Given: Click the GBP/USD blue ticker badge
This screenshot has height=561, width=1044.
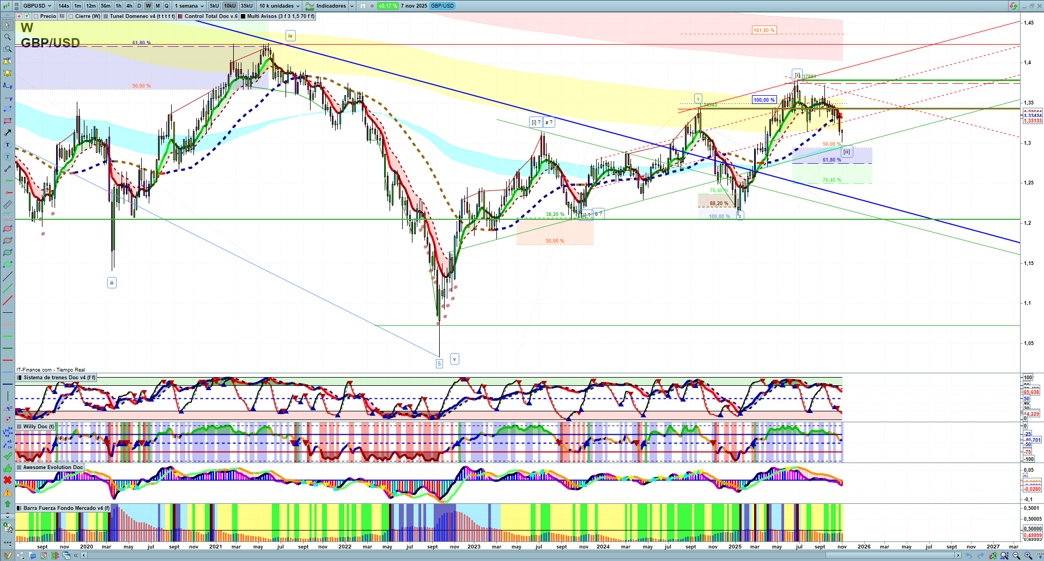Looking at the screenshot, I should [442, 6].
